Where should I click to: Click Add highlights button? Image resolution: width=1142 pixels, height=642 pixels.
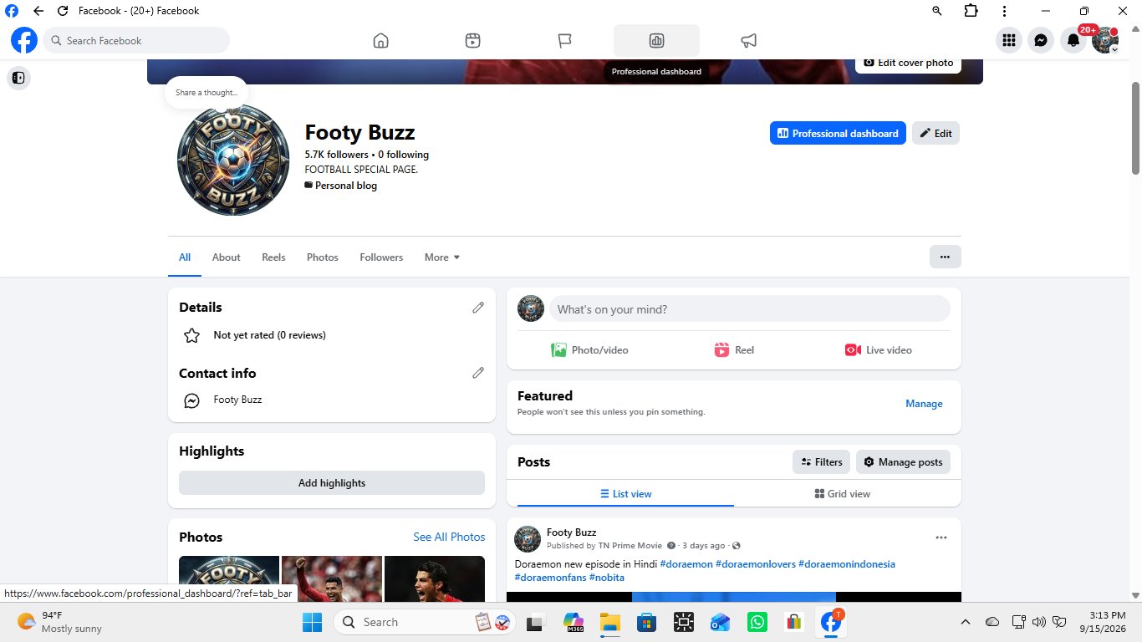[x=332, y=483]
